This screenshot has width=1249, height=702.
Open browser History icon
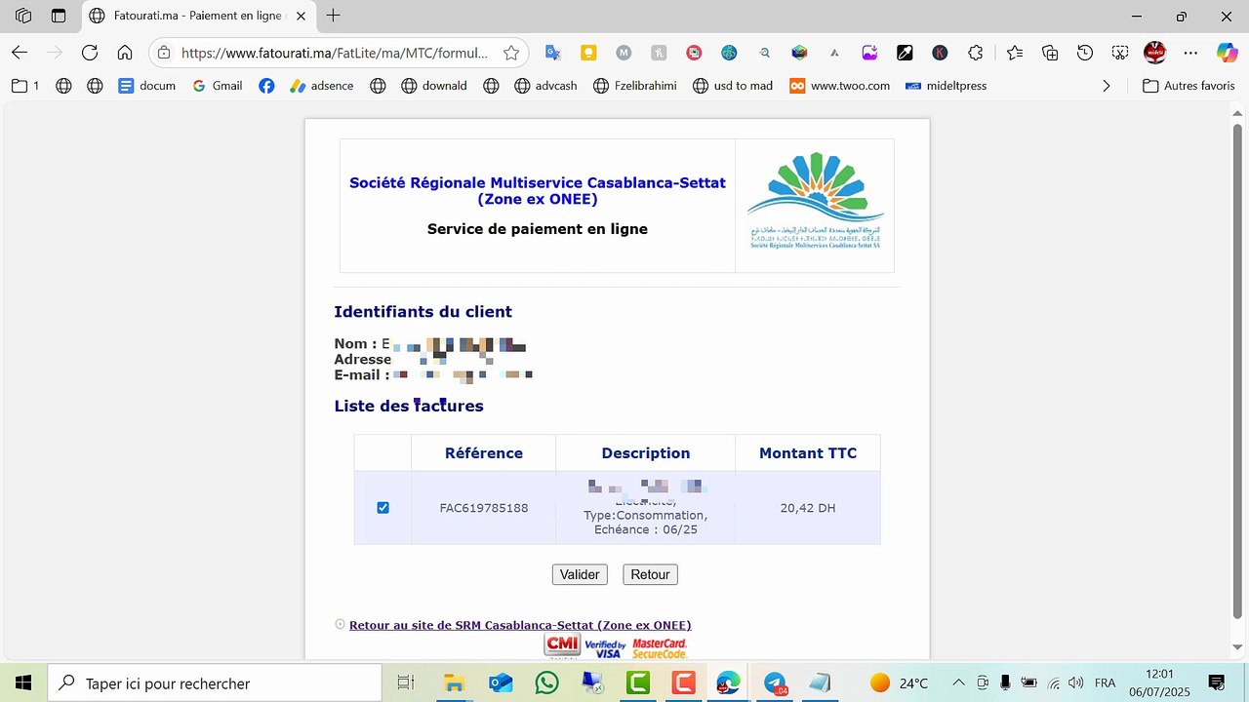point(1085,53)
